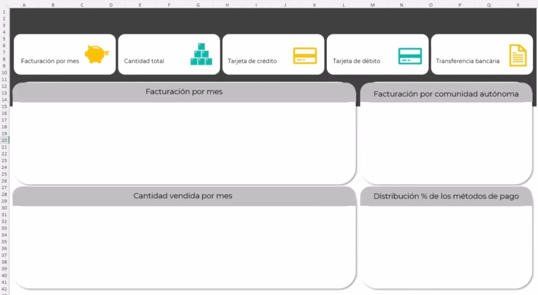
Task: Select the 'Transferencia bancária' card label
Action: point(468,61)
